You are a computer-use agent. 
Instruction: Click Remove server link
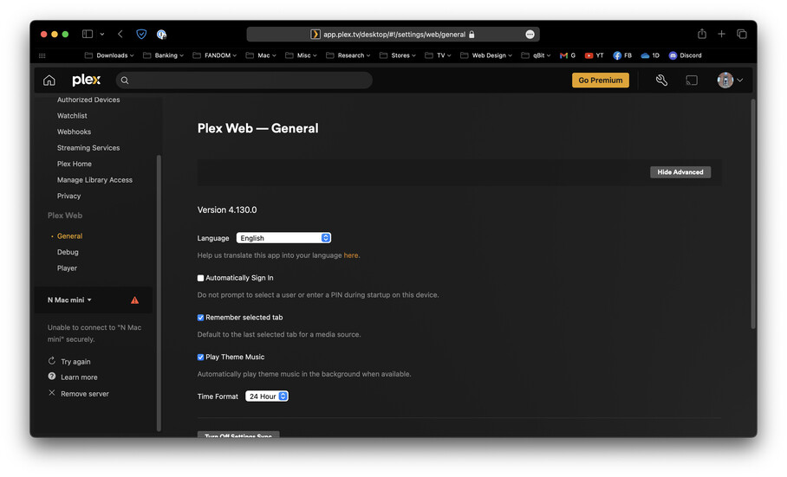(85, 394)
